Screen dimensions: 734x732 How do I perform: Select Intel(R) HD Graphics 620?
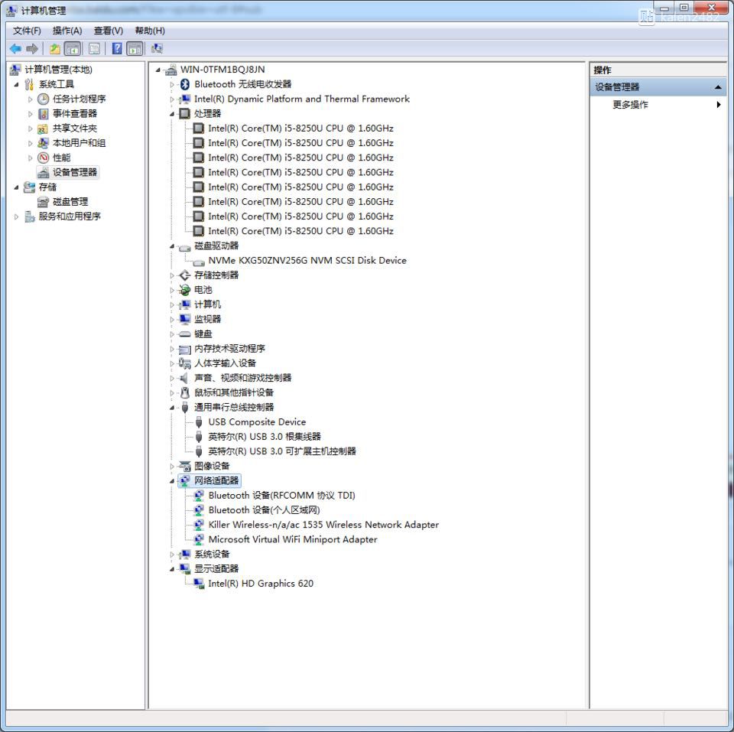click(261, 584)
